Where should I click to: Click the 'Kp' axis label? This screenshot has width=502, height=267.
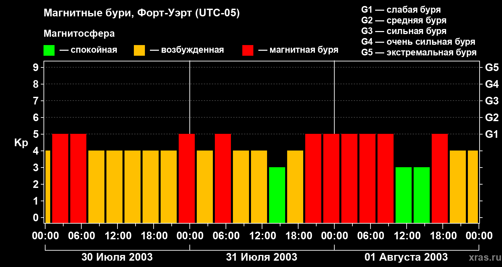tap(21, 143)
